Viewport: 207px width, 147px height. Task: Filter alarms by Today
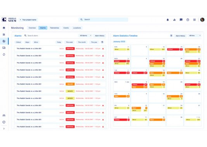click(x=59, y=42)
